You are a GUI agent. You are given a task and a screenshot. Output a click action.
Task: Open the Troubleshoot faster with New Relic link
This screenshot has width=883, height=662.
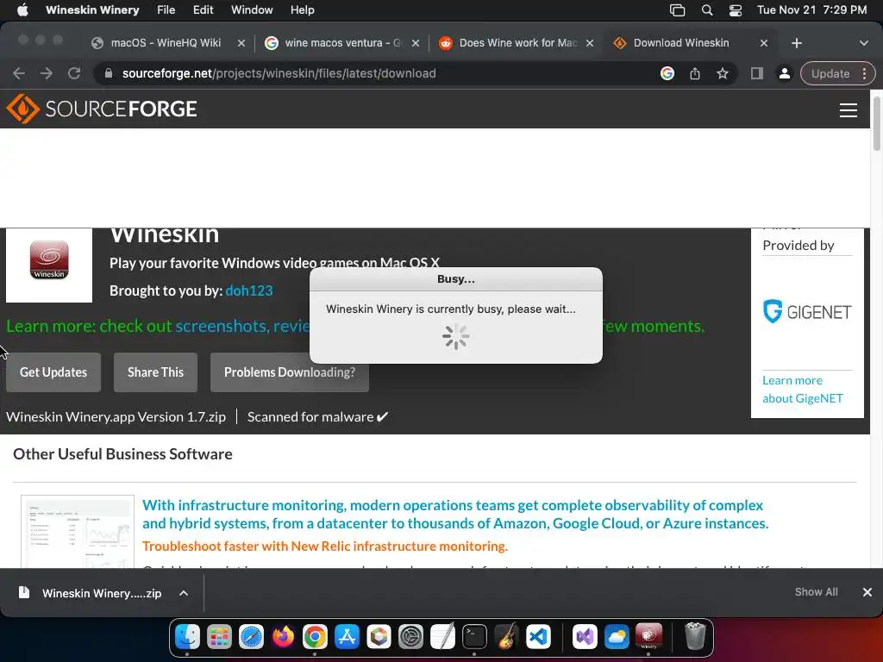pos(325,546)
